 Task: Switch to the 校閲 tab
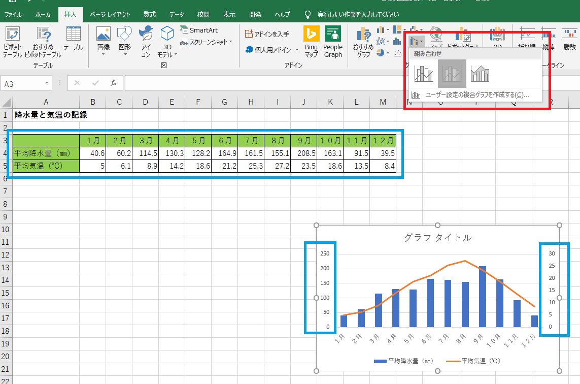click(203, 14)
